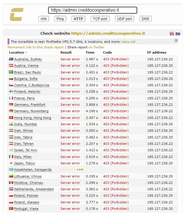The image size is (183, 213).
Task: Open the aeza.net advertisement link
Action: tap(128, 42)
